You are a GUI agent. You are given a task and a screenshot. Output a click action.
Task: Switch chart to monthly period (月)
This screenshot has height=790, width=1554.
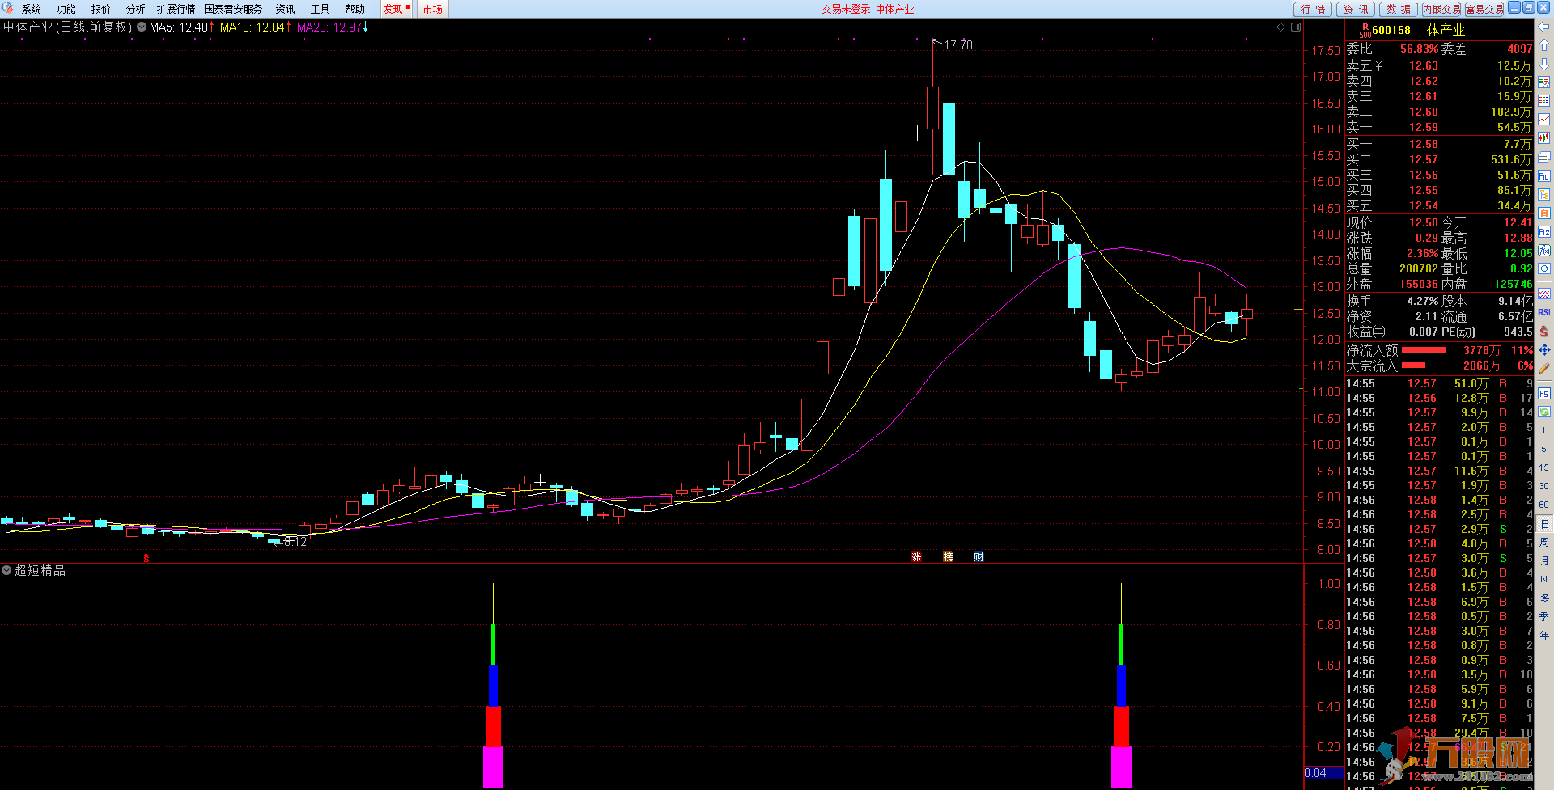coord(1544,560)
